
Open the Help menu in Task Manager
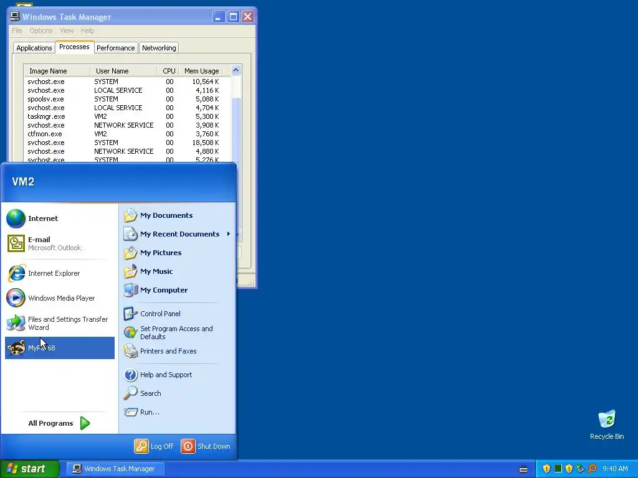pyautogui.click(x=87, y=30)
